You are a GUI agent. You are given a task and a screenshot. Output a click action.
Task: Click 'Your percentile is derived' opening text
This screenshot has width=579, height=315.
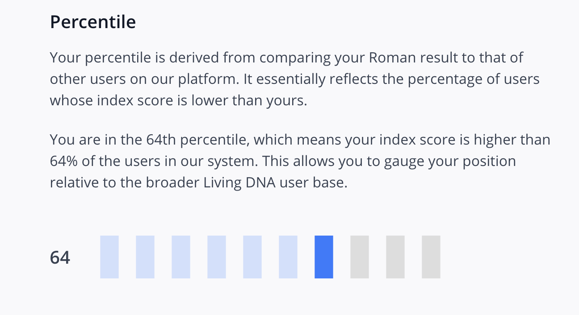134,58
